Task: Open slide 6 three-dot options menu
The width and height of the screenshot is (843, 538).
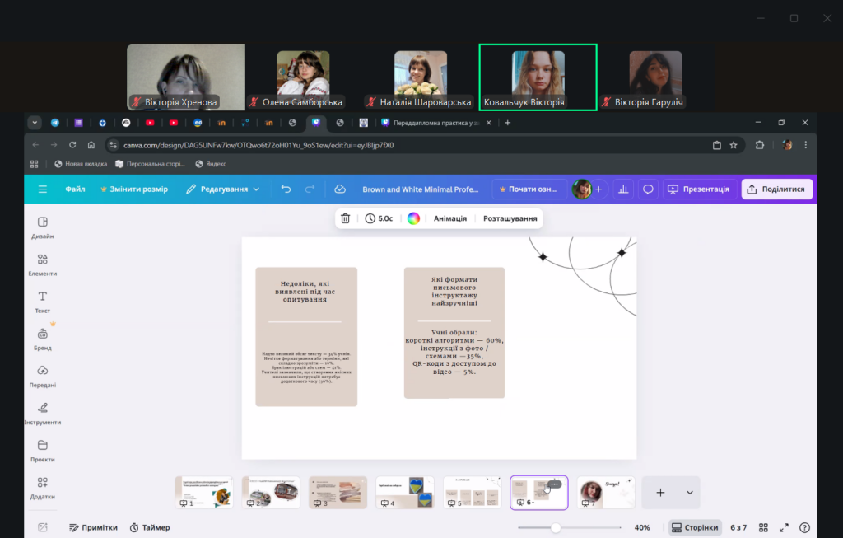Action: click(554, 484)
